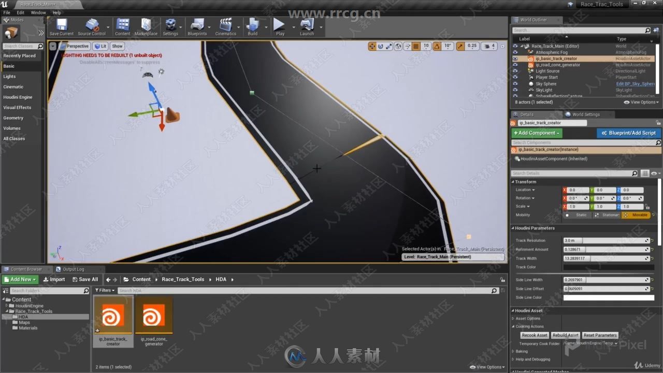Click the Recook Asset button
The width and height of the screenshot is (663, 373).
point(535,335)
